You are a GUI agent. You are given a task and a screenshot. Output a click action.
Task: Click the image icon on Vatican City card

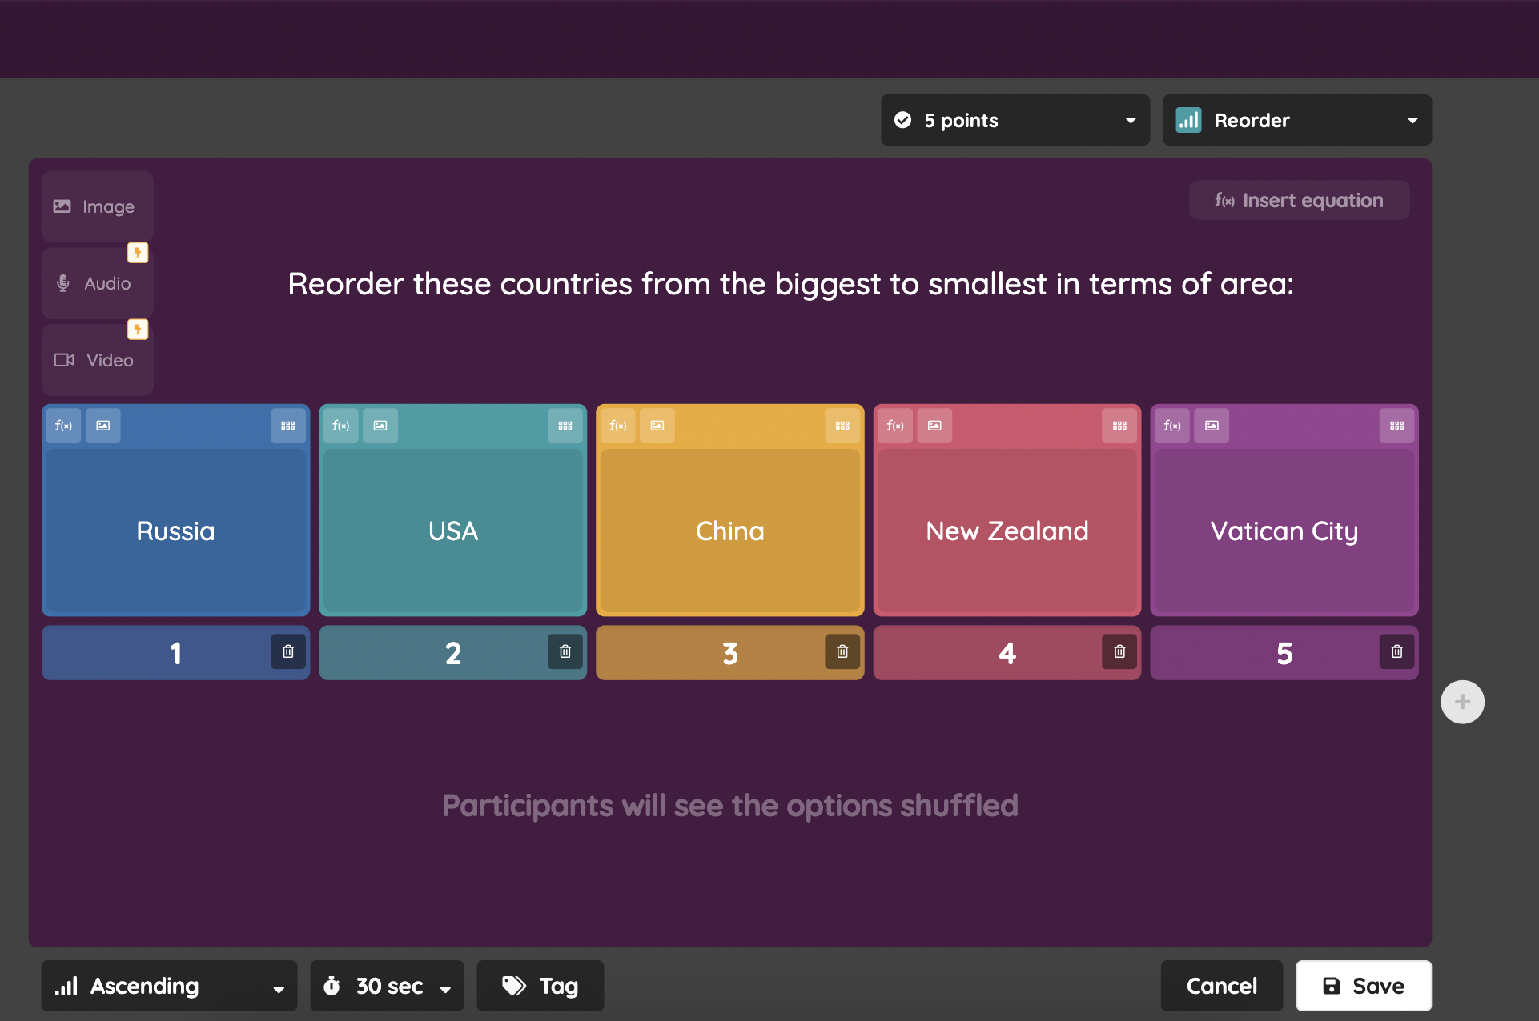tap(1210, 425)
